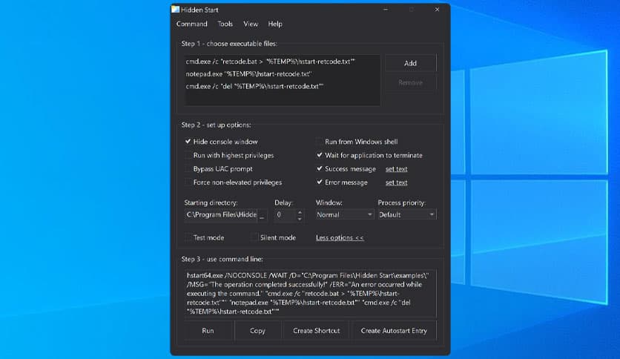Increase the Delay value with up arrow
This screenshot has width=620, height=359.
tap(300, 211)
